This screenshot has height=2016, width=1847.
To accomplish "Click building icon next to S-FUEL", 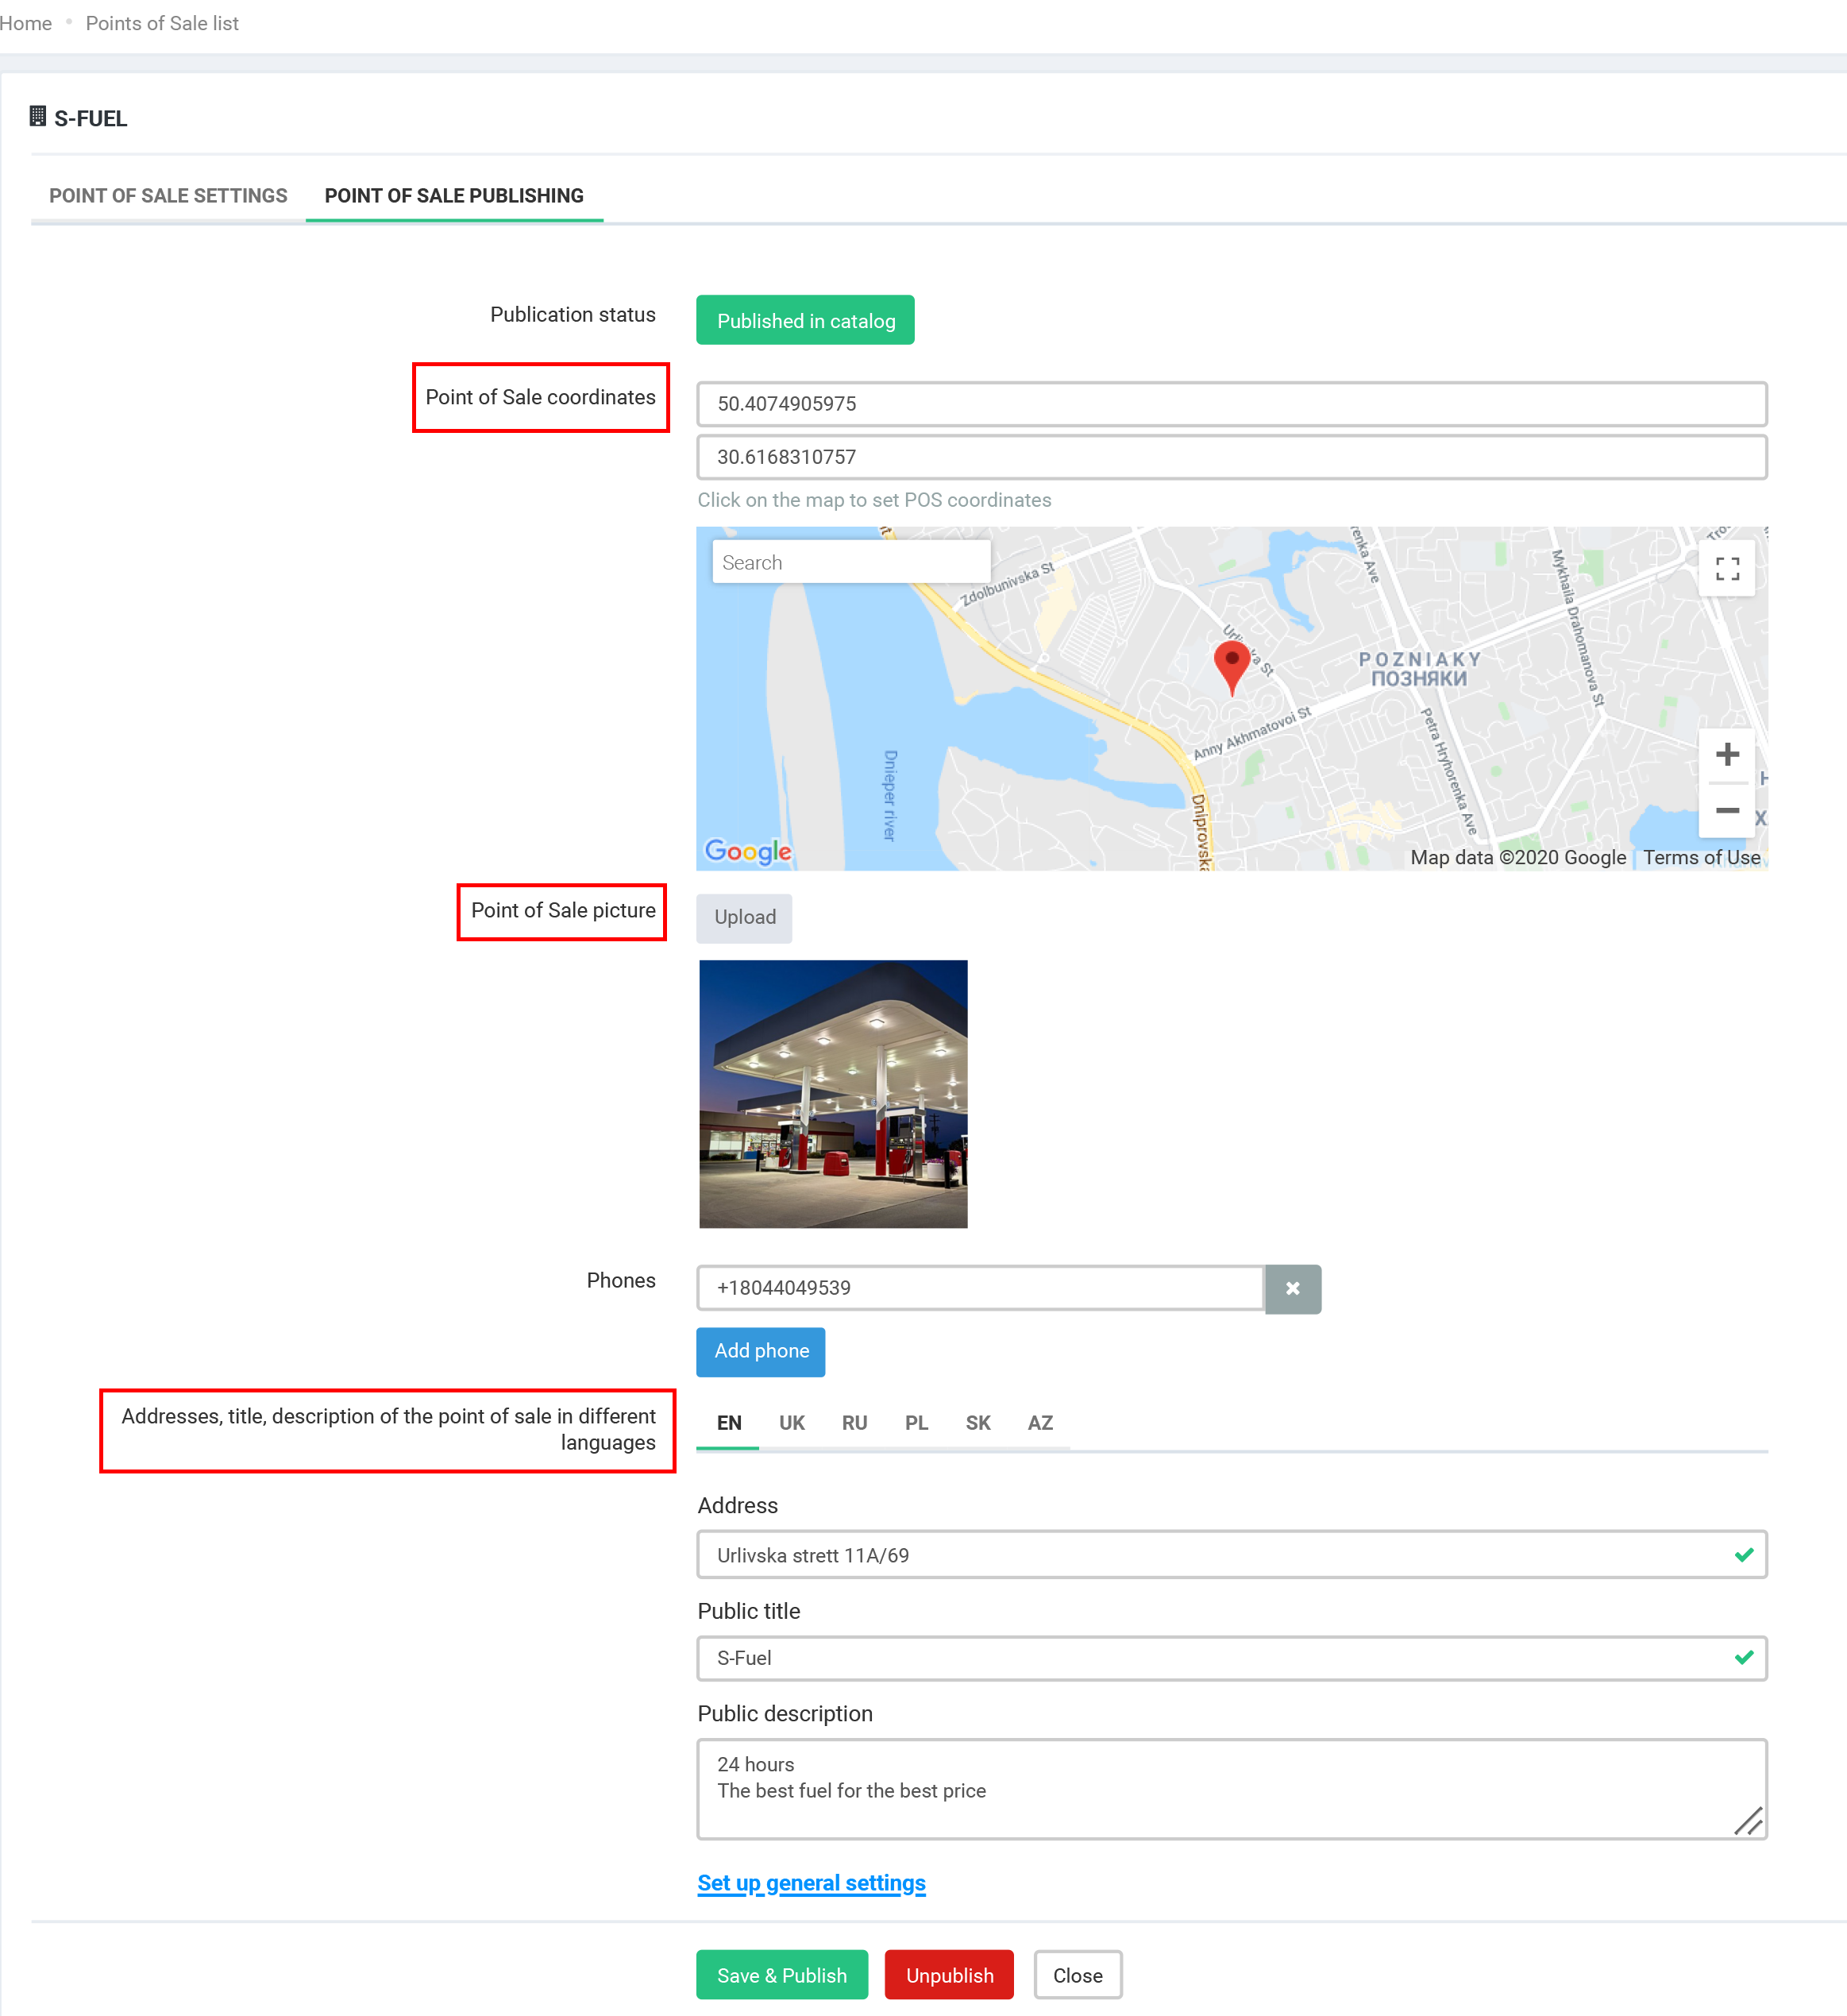I will 38,117.
